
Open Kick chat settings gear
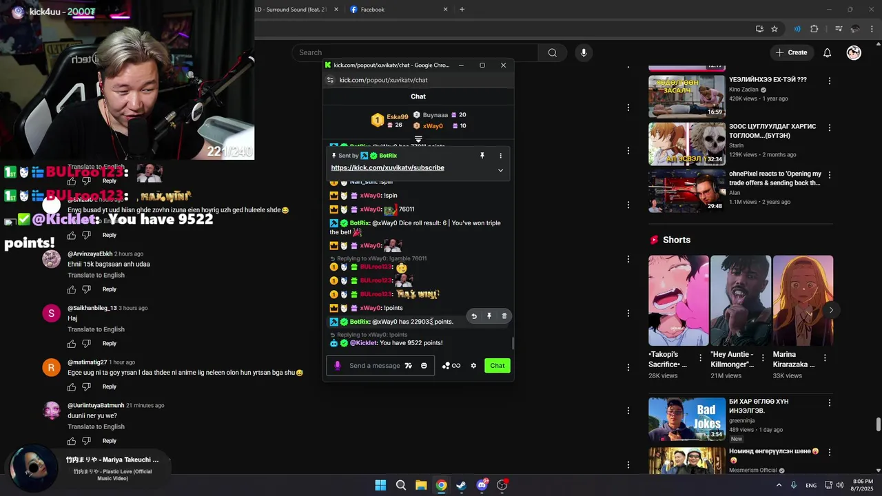point(473,366)
